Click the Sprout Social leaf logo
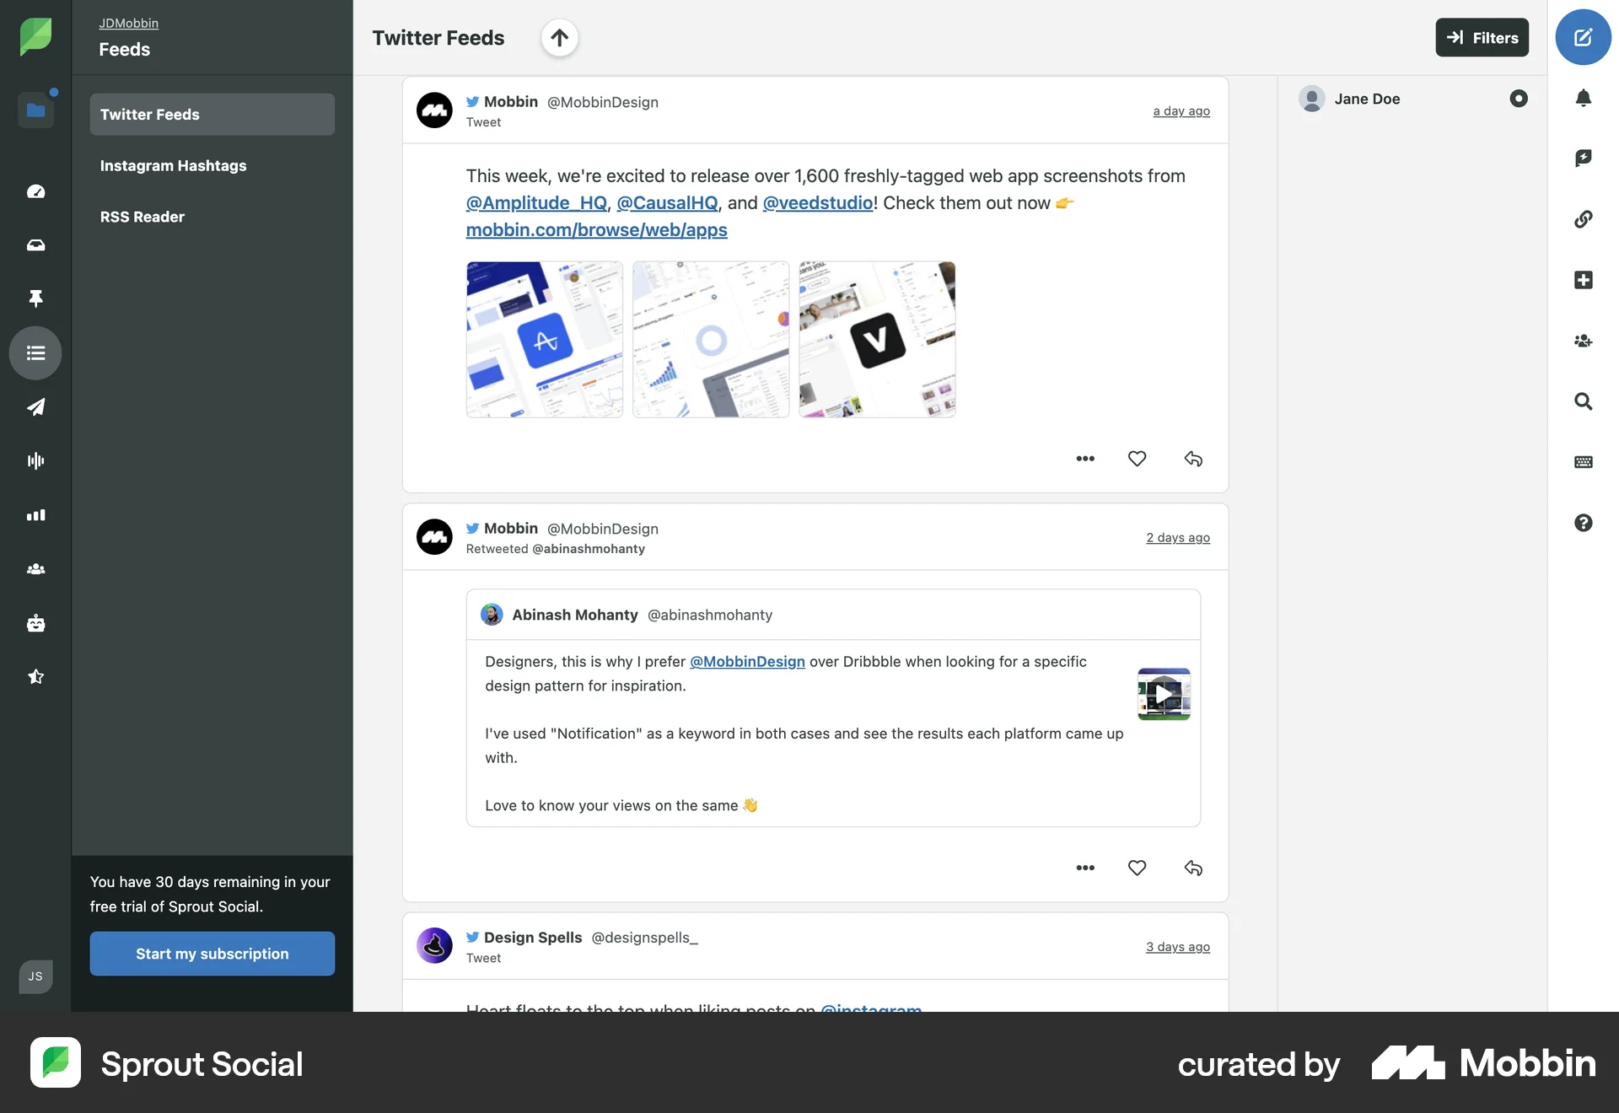The width and height of the screenshot is (1619, 1113). 35,35
